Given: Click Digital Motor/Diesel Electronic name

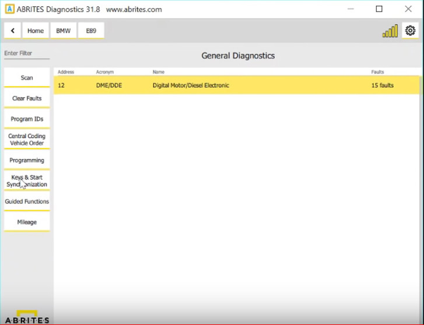Looking at the screenshot, I should coord(191,86).
